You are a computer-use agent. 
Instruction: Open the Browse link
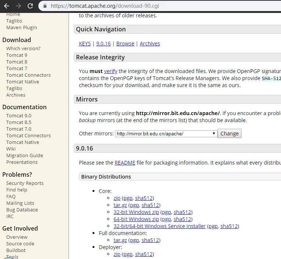tap(125, 44)
